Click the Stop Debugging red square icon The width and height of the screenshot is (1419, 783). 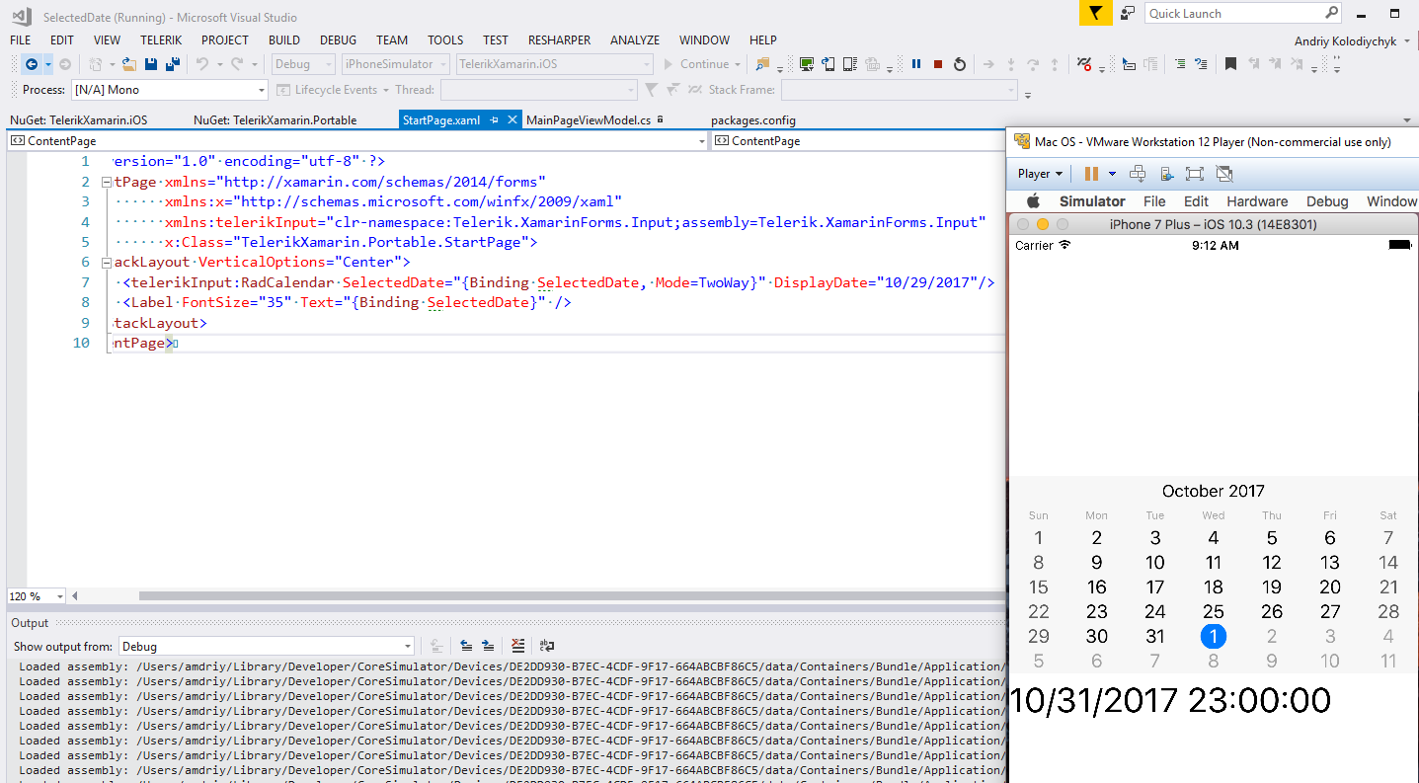(x=938, y=64)
